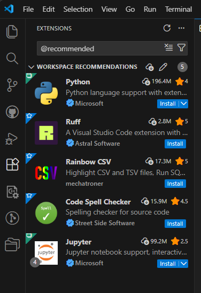
Task: Open the Search view in activity bar
Action: click(x=12, y=59)
